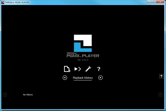Viewport: 166px width, 111px height.
Task: Maximize the TMPGEnc PGMX PLAYER window
Action: (x=154, y=2)
